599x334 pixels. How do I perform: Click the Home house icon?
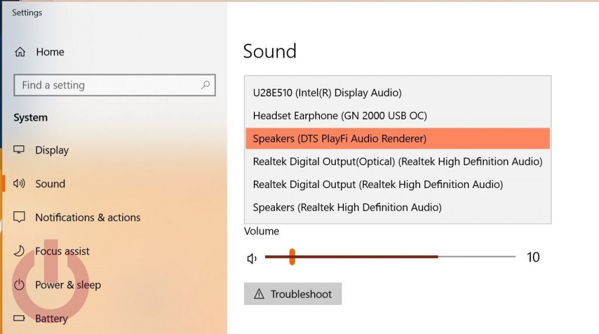20,52
